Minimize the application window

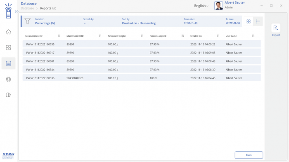click(261, 6)
